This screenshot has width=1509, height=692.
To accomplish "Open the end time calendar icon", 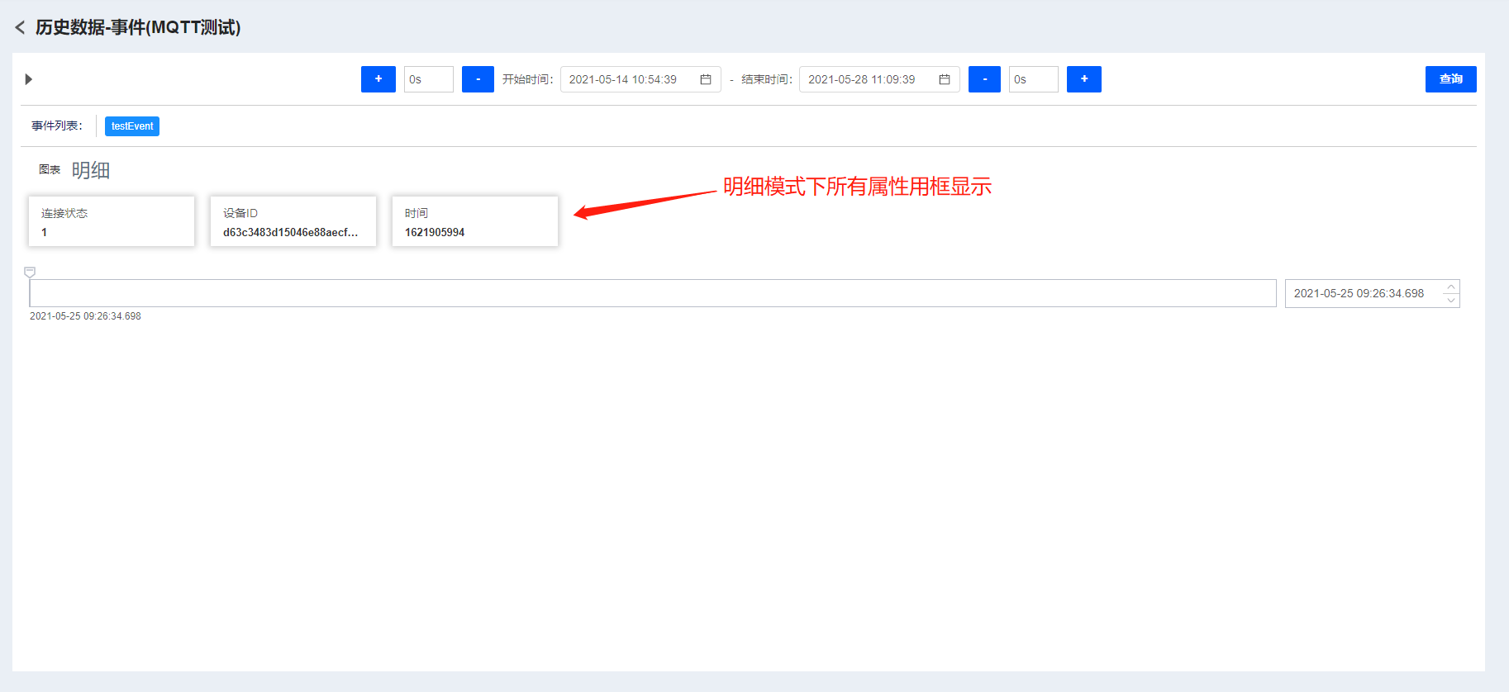I will 945,79.
